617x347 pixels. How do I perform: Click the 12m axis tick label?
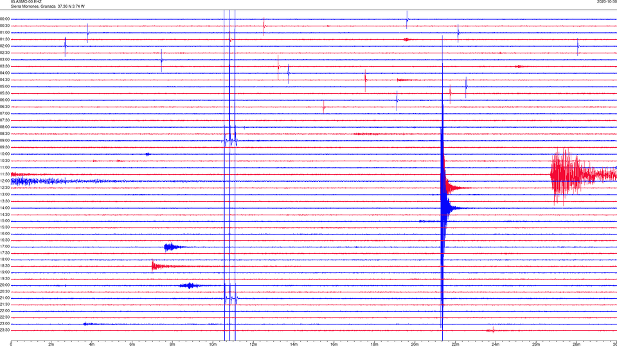pyautogui.click(x=253, y=344)
